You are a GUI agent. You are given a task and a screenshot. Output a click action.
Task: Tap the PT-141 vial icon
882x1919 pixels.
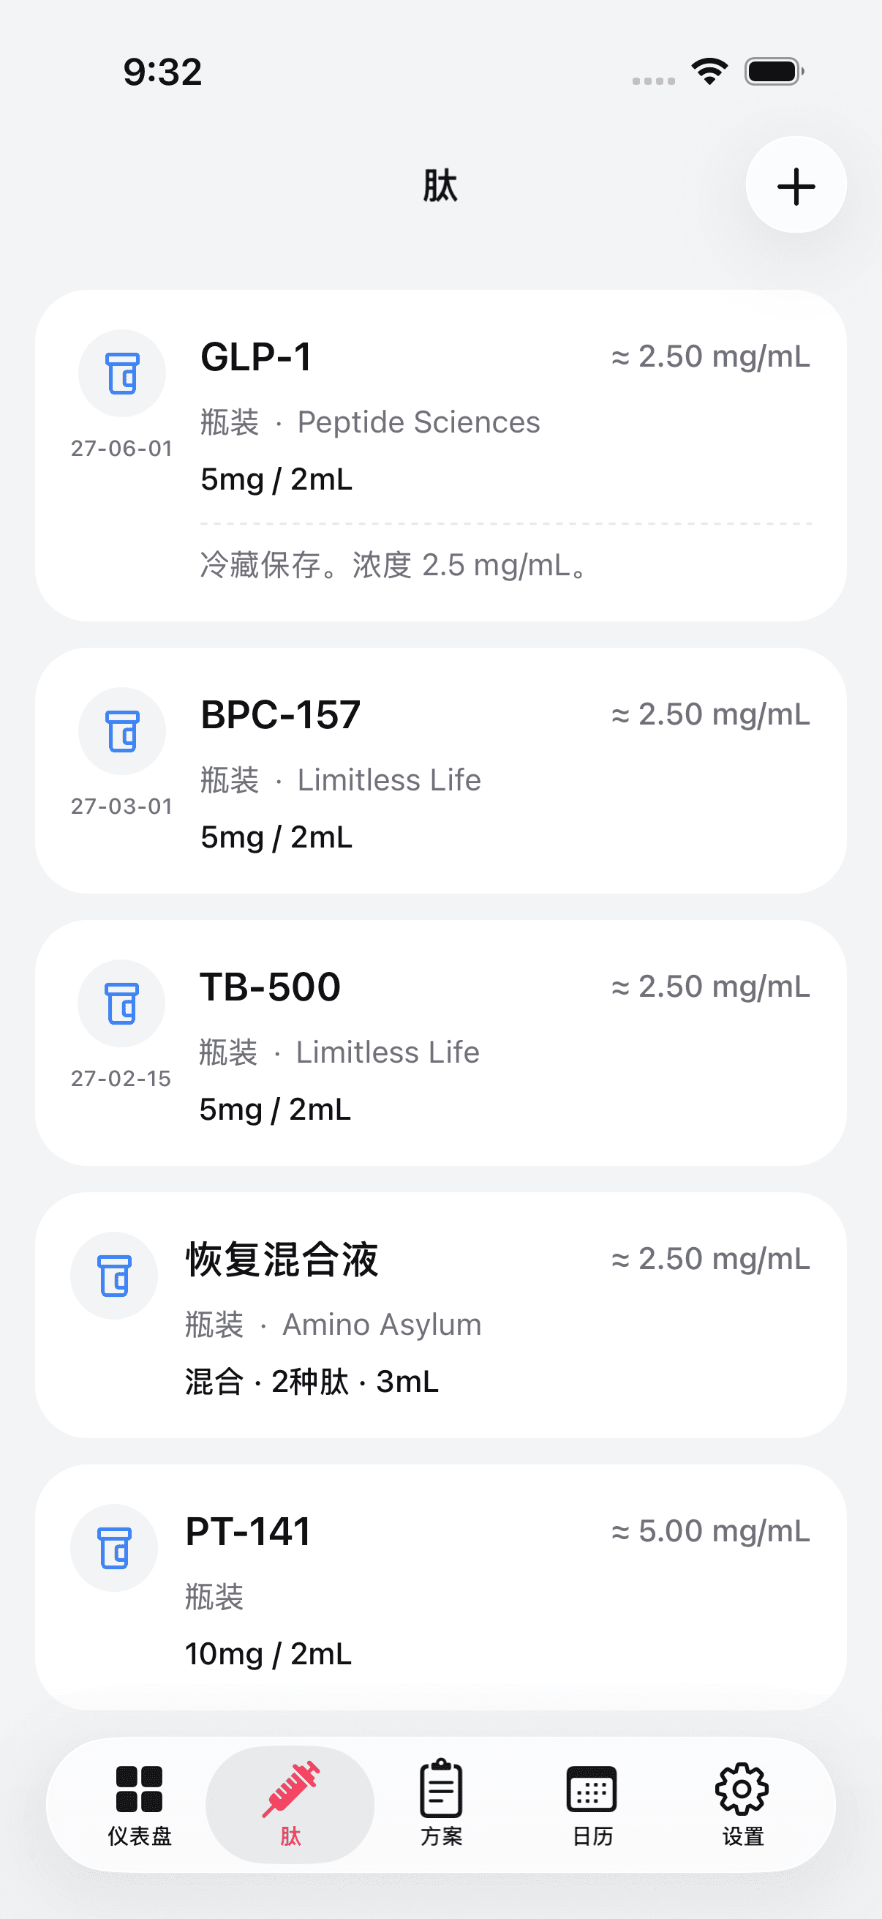click(x=114, y=1548)
